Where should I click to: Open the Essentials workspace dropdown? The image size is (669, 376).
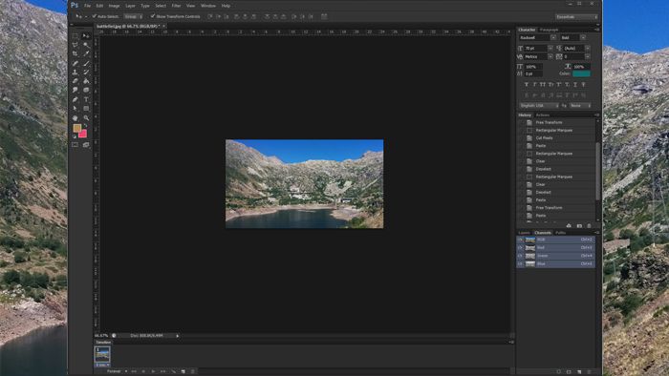[x=576, y=16]
